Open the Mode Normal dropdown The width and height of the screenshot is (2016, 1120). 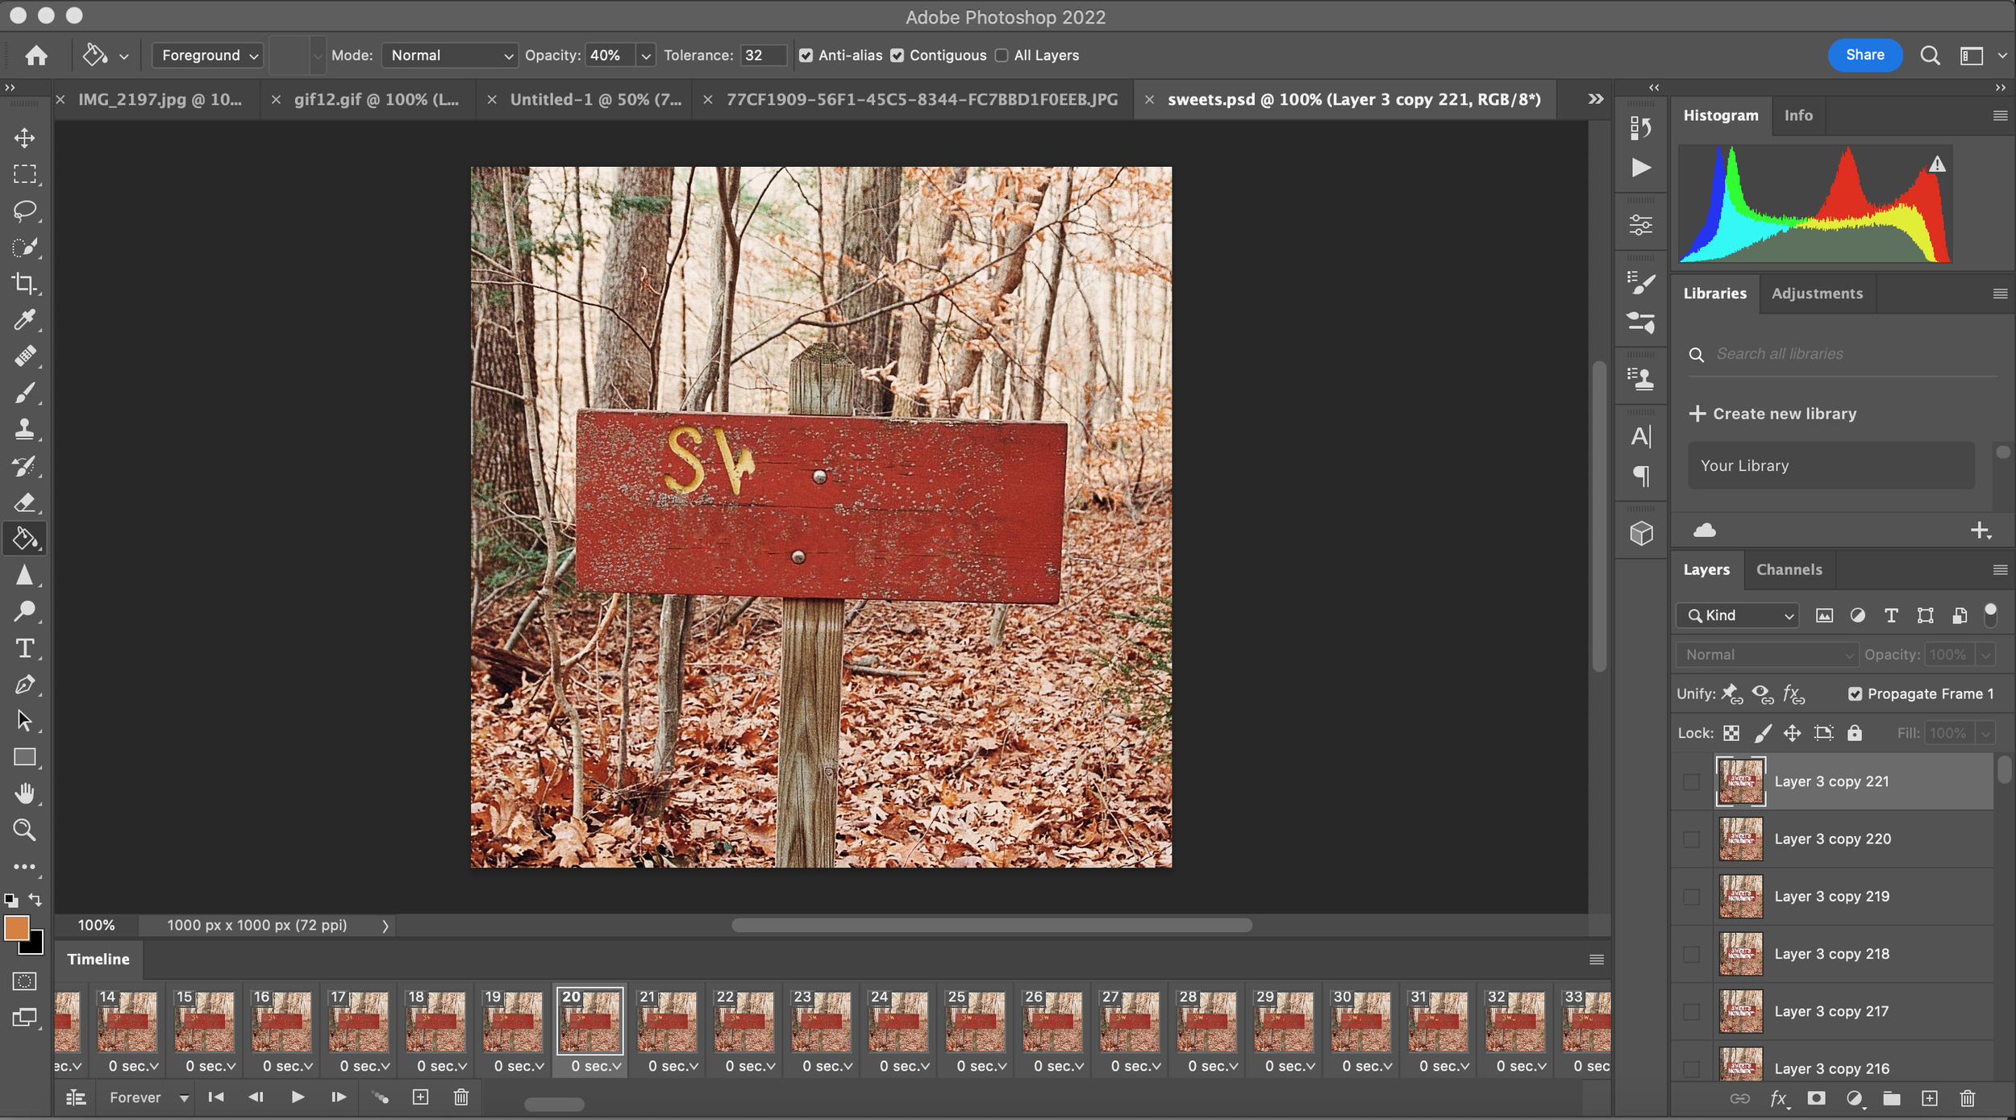pyautogui.click(x=449, y=56)
